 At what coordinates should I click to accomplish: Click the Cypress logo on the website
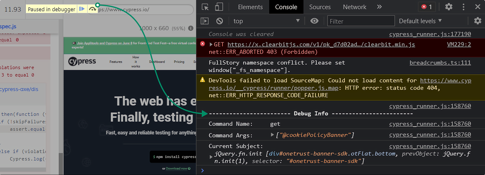pos(82,62)
